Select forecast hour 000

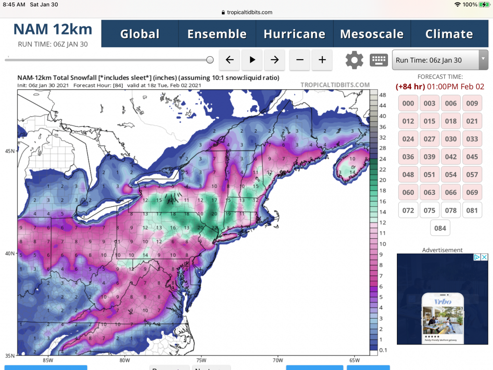[x=408, y=103]
